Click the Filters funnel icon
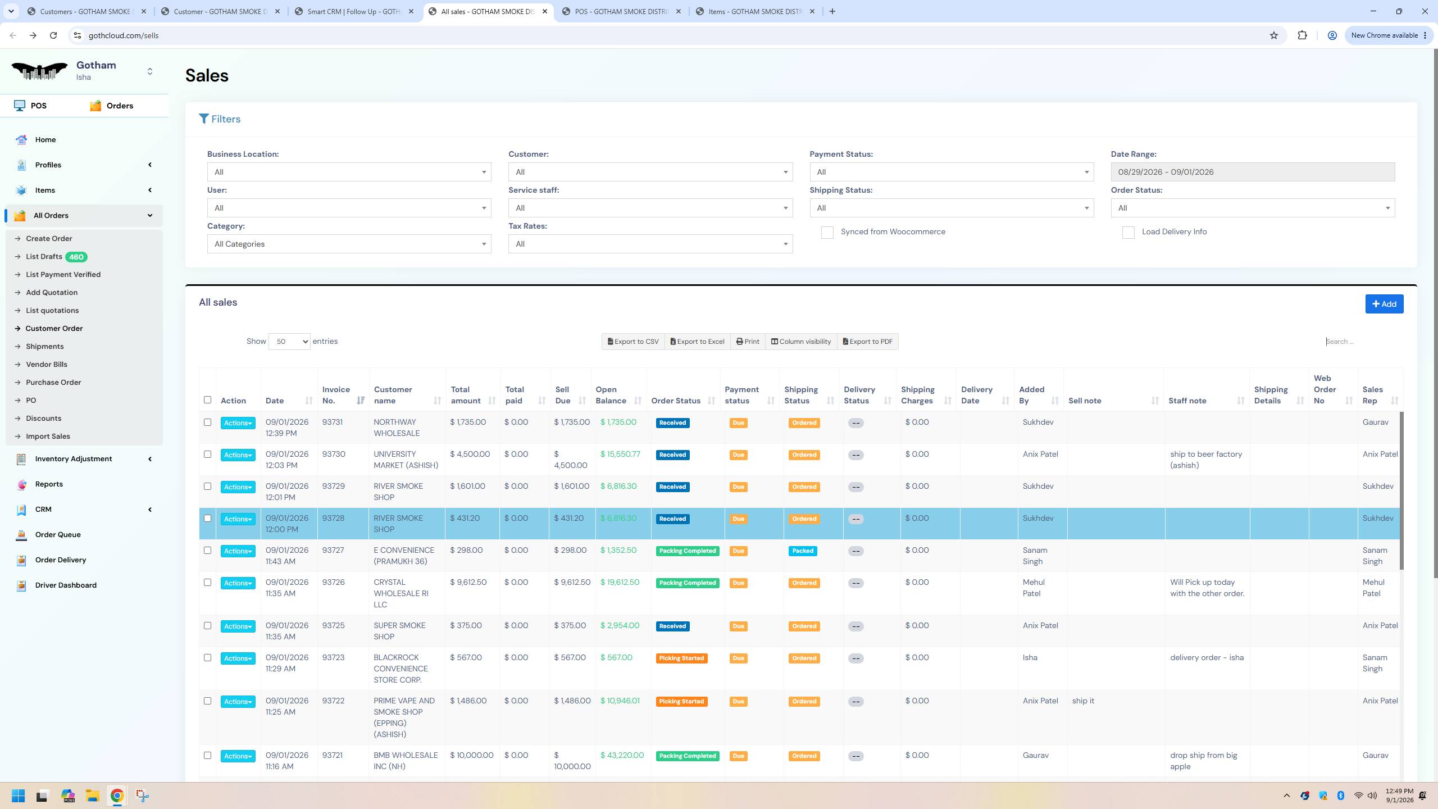The height and width of the screenshot is (809, 1438). coord(204,119)
